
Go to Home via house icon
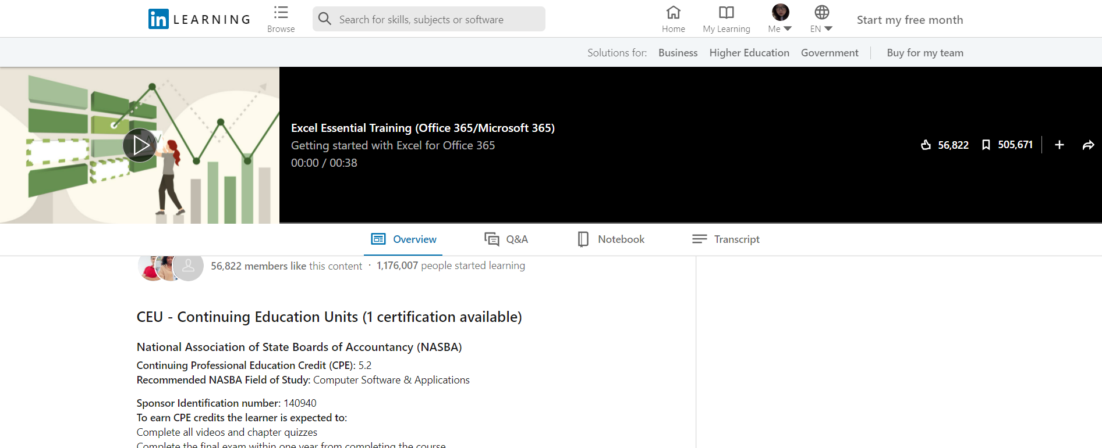point(674,12)
